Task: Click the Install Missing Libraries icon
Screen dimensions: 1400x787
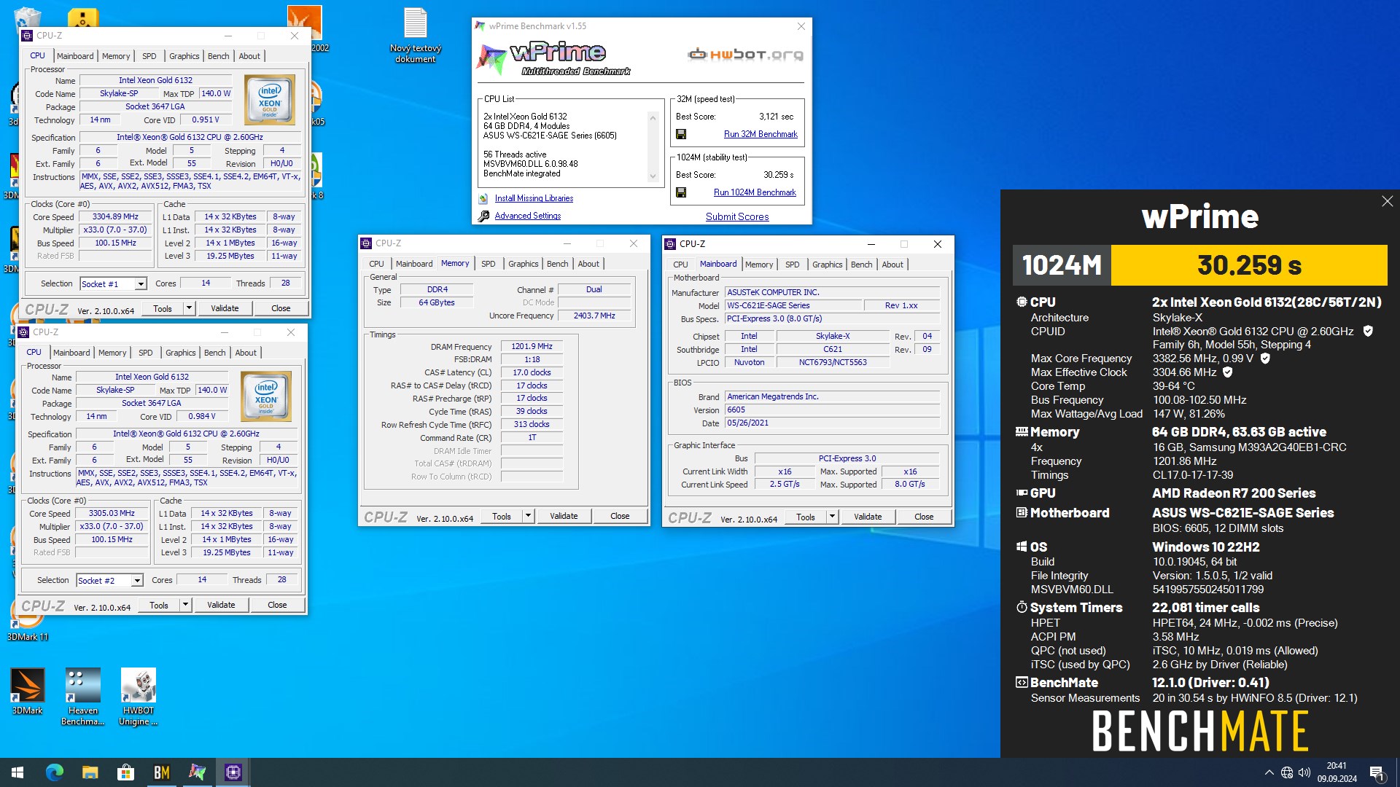Action: 483,198
